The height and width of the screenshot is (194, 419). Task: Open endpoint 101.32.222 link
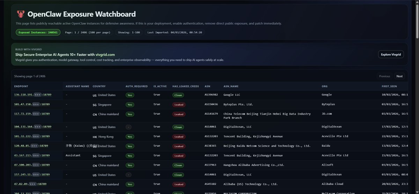click(32, 136)
